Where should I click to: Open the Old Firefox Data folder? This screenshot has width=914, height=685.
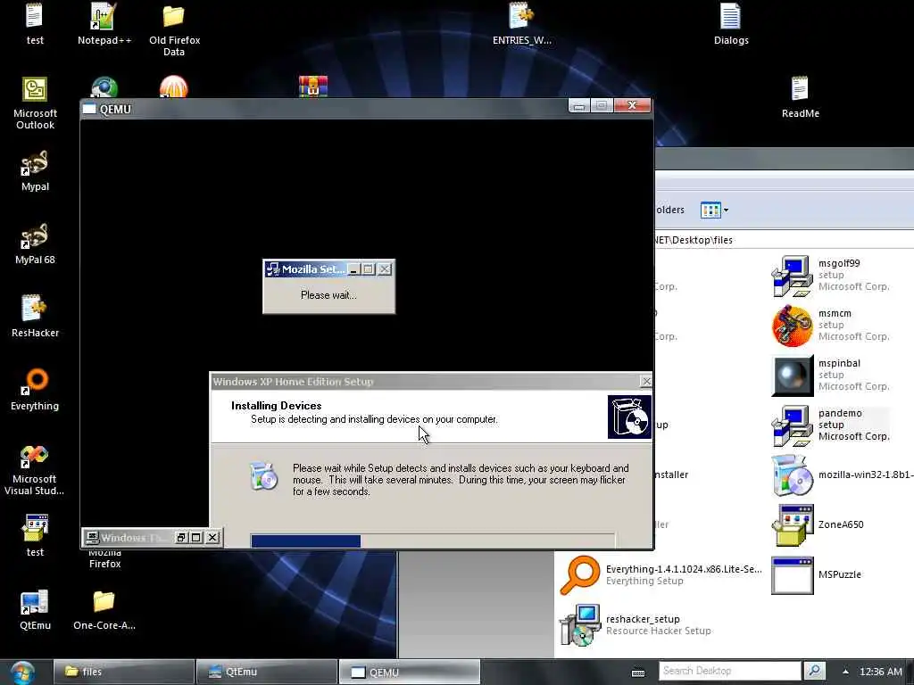[x=174, y=29]
